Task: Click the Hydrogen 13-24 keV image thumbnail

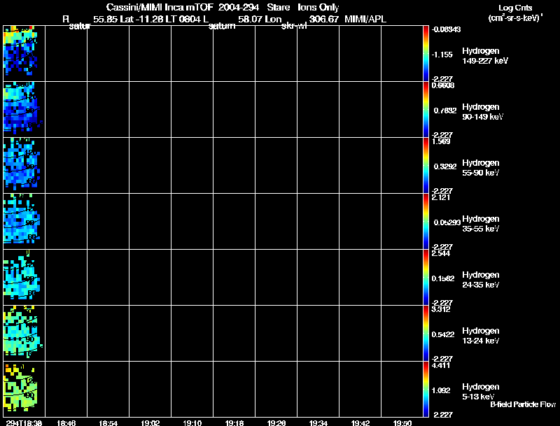Action: pos(24,333)
